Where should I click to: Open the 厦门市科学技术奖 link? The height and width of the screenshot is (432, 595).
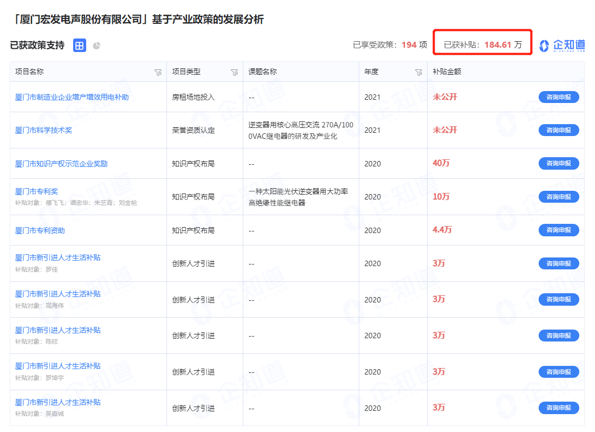tap(44, 130)
